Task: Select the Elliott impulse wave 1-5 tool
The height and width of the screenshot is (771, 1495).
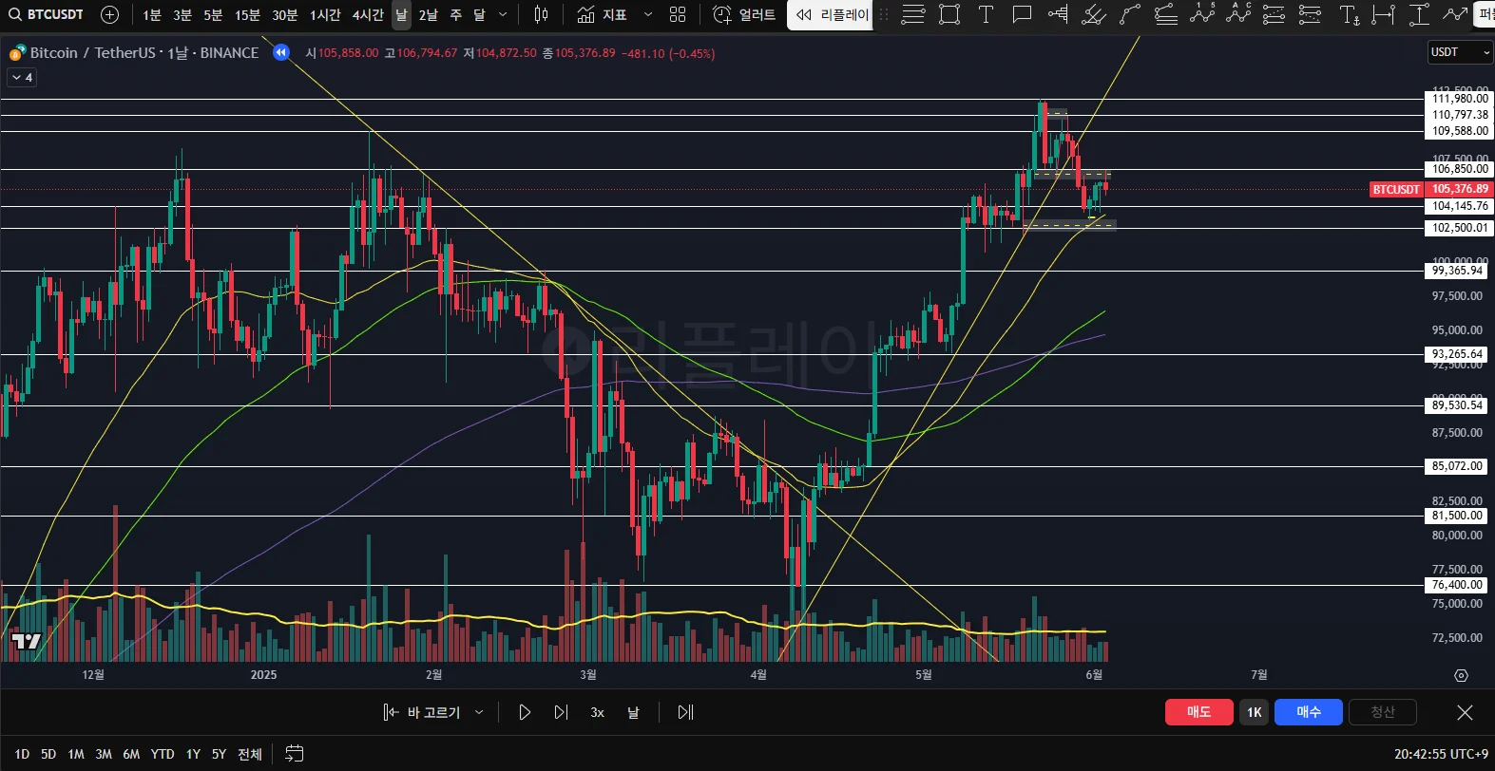Action: [x=1202, y=14]
